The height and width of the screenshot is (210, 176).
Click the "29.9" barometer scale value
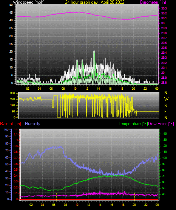164,28
